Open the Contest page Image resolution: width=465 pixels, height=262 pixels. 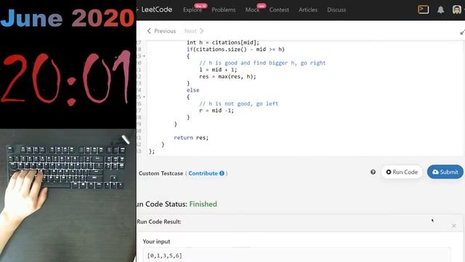[279, 9]
